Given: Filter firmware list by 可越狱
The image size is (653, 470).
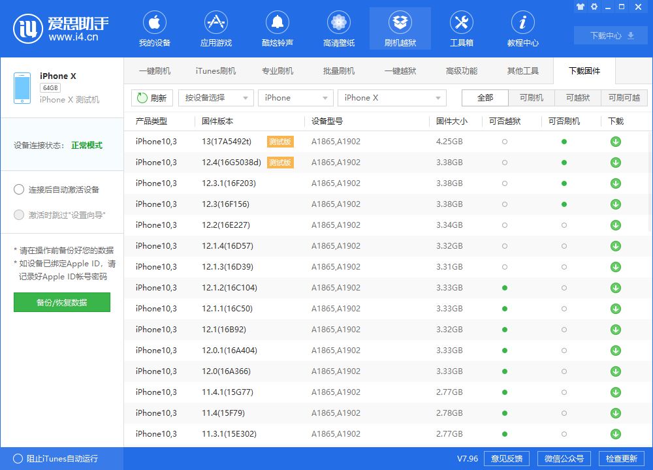Looking at the screenshot, I should coord(577,98).
